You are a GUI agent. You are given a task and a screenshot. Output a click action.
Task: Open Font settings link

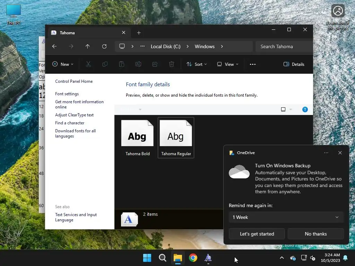click(67, 94)
